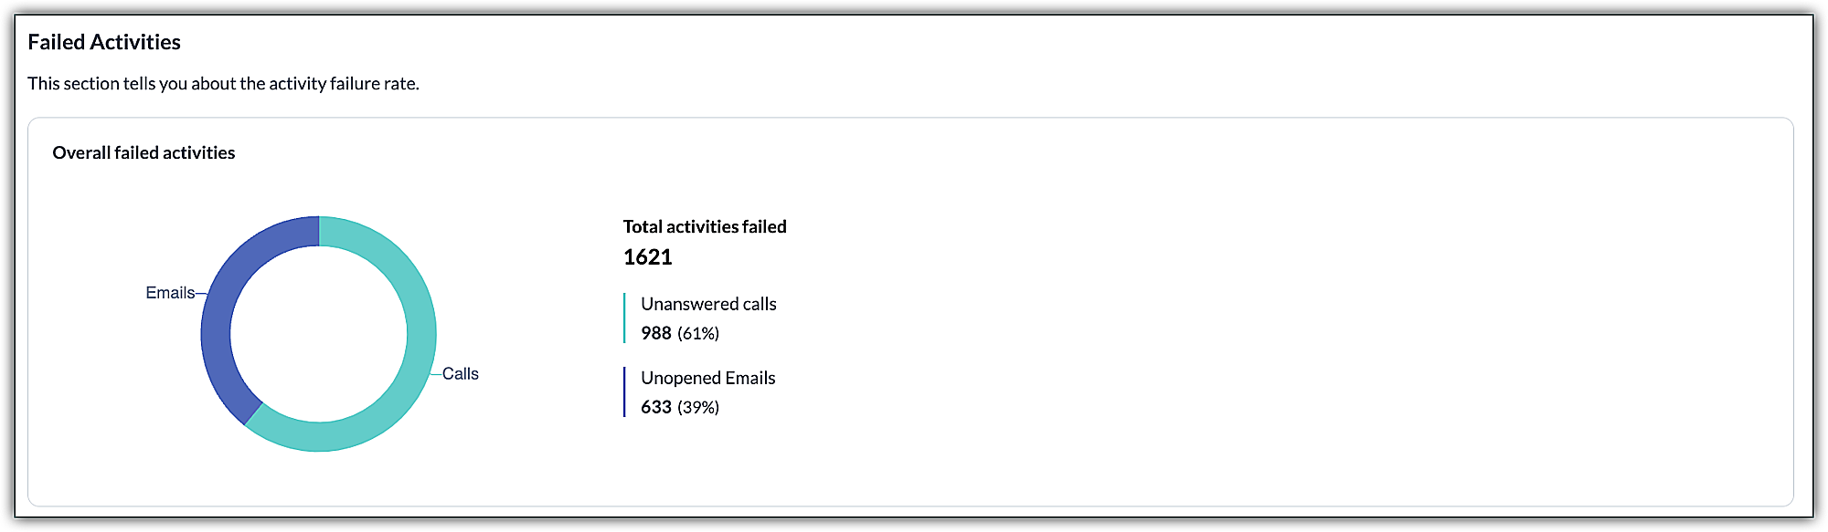
Task: Select the Calls label beside the chart
Action: pos(461,374)
